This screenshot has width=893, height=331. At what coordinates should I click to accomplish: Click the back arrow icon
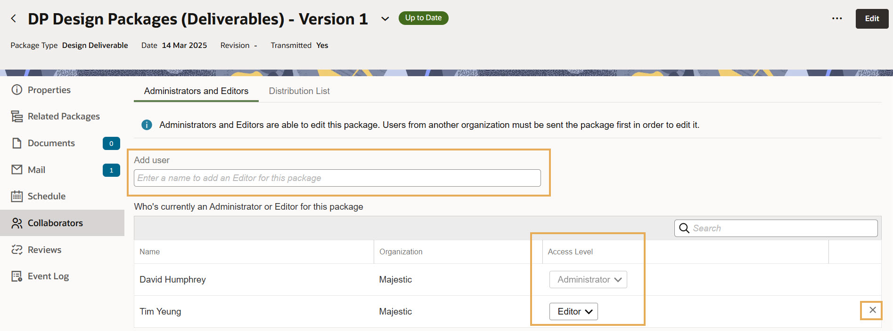[x=14, y=18]
